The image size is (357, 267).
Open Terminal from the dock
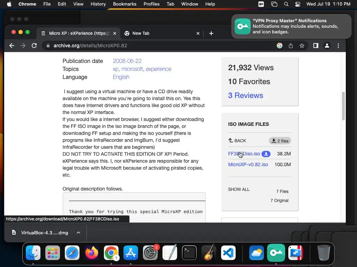189,253
